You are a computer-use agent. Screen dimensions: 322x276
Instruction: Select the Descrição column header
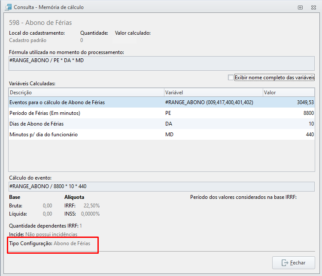pyautogui.click(x=86, y=93)
